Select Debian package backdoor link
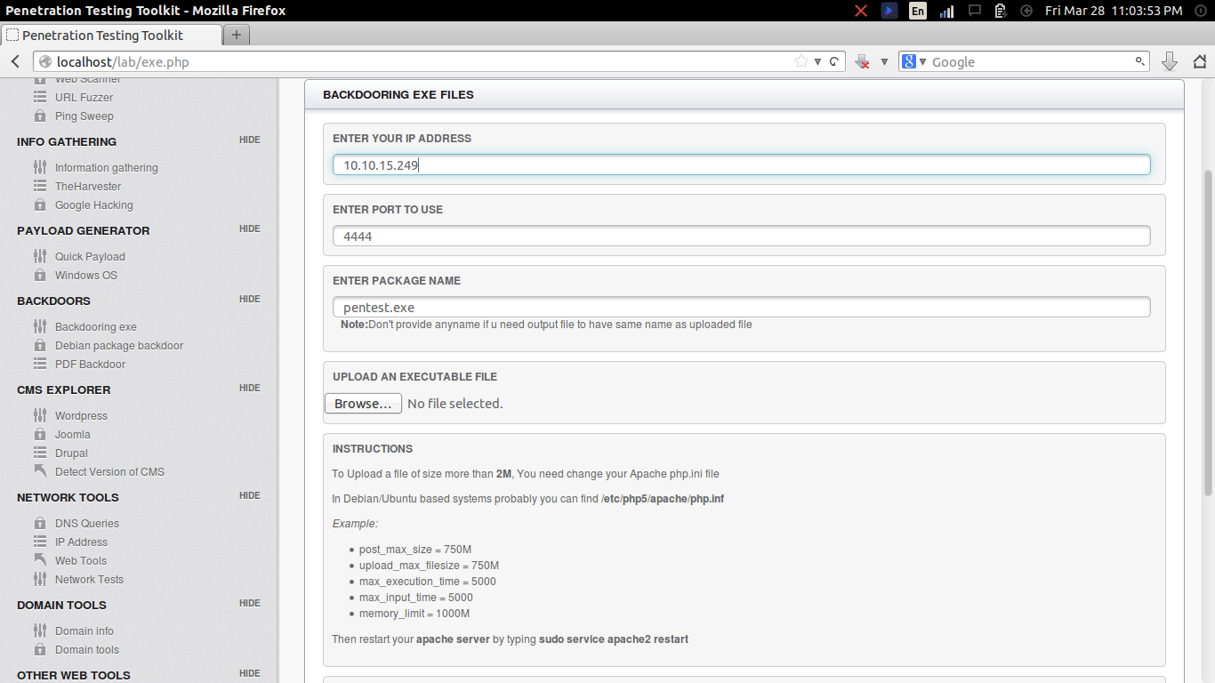Image resolution: width=1215 pixels, height=683 pixels. (118, 345)
